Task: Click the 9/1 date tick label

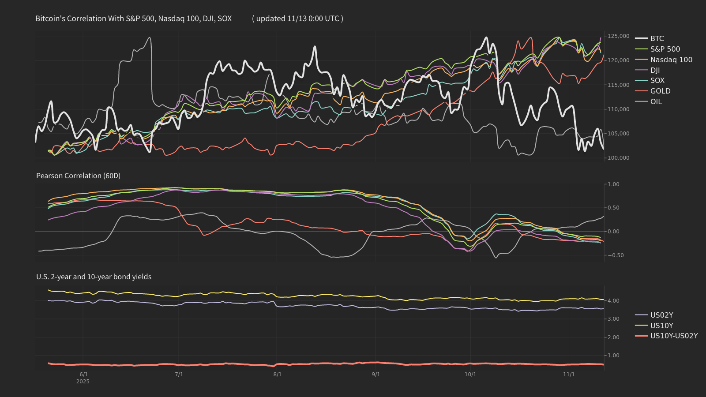Action: click(x=376, y=375)
